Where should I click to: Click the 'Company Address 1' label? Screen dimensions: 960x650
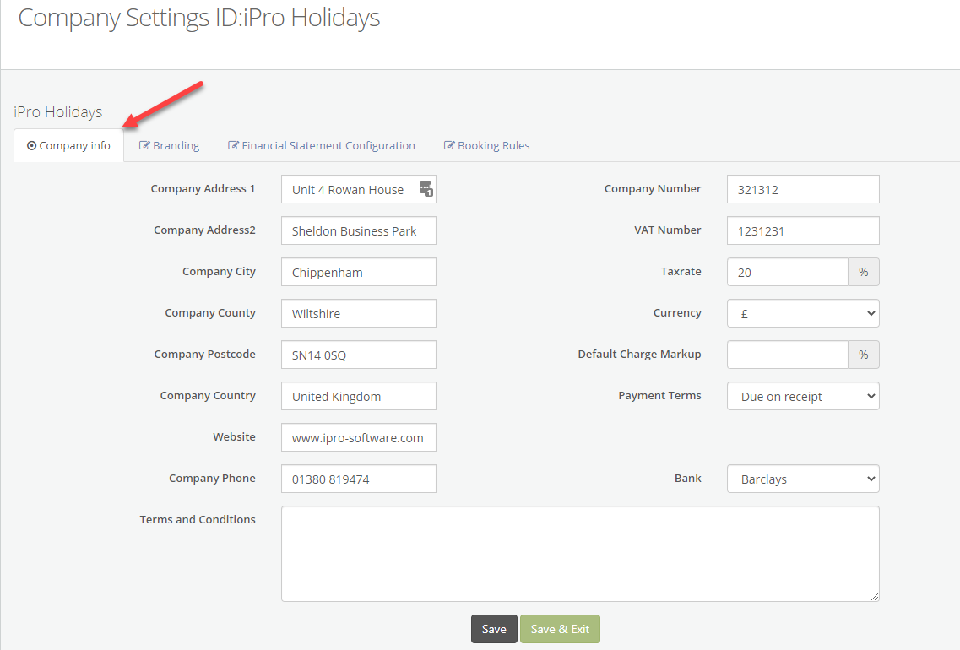pos(203,189)
